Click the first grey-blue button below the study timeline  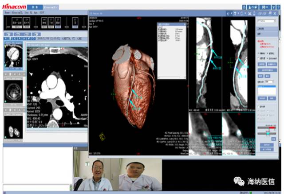coord(8,34)
